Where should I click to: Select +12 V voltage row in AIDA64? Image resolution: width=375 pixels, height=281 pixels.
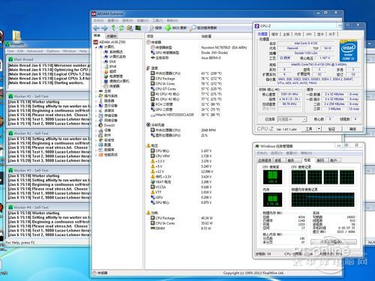coord(181,172)
